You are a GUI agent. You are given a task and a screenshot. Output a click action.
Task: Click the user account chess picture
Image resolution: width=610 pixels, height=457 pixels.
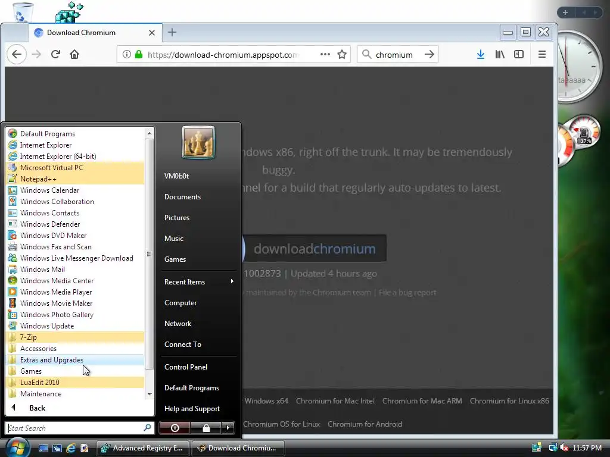198,142
